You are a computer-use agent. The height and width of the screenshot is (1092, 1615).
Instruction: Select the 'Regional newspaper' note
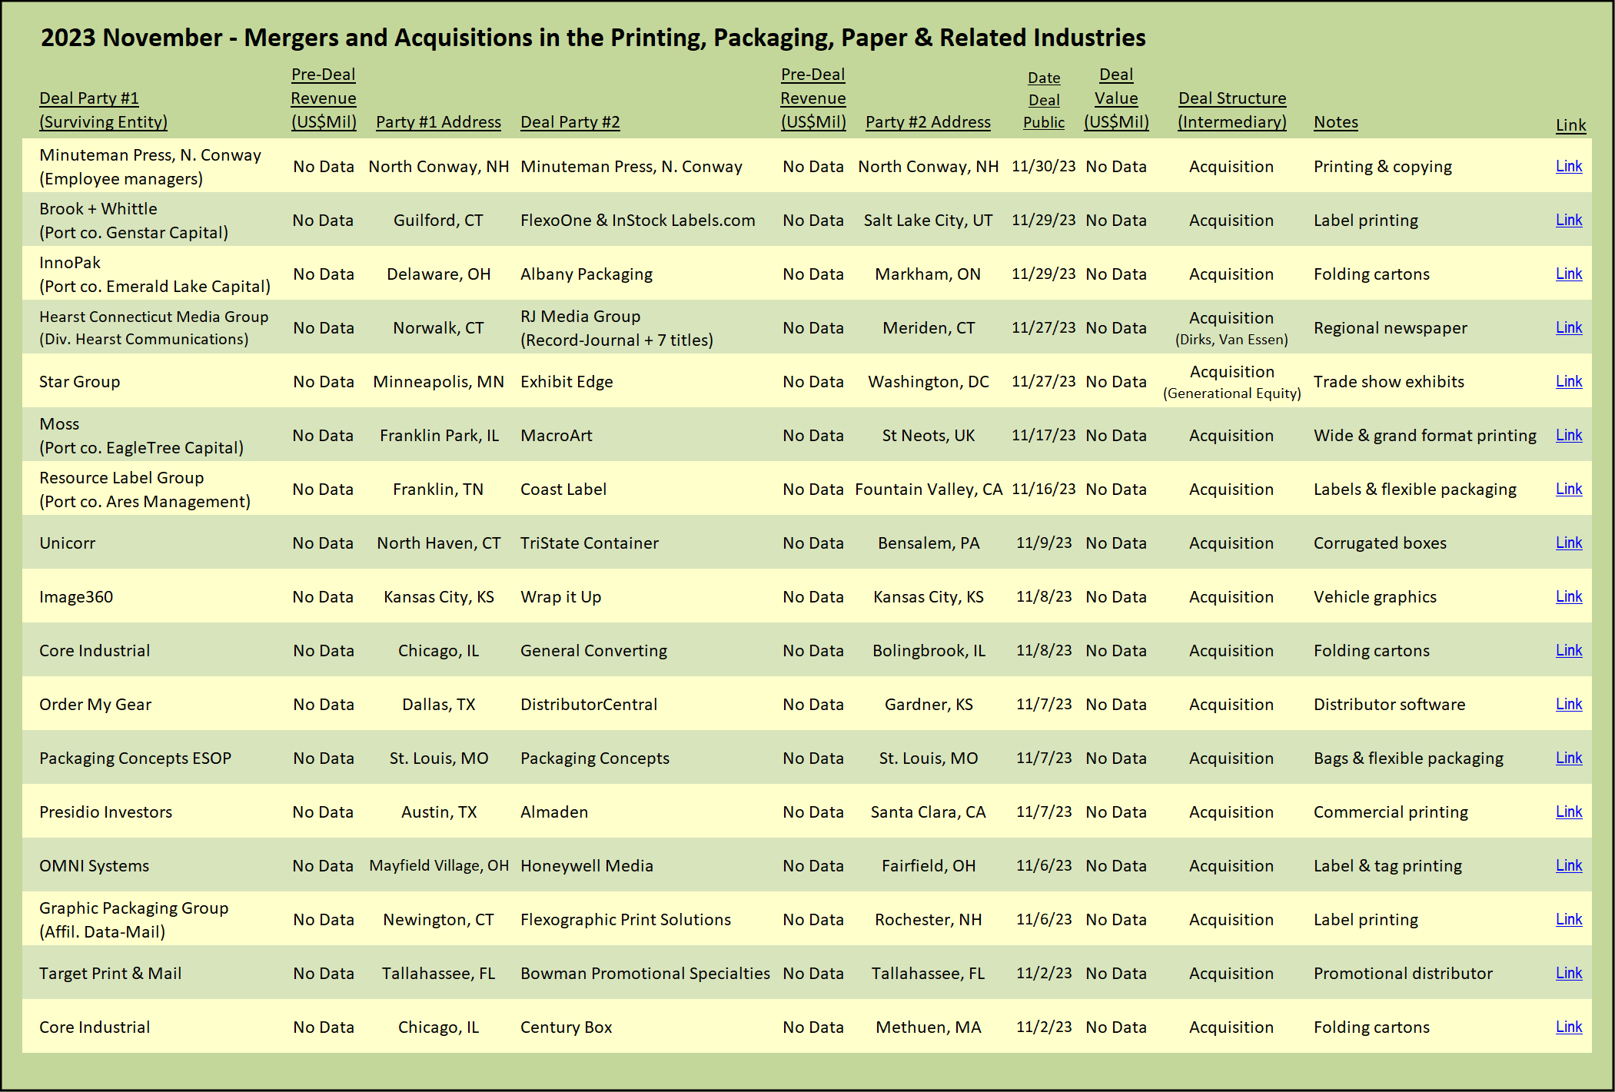click(x=1390, y=328)
